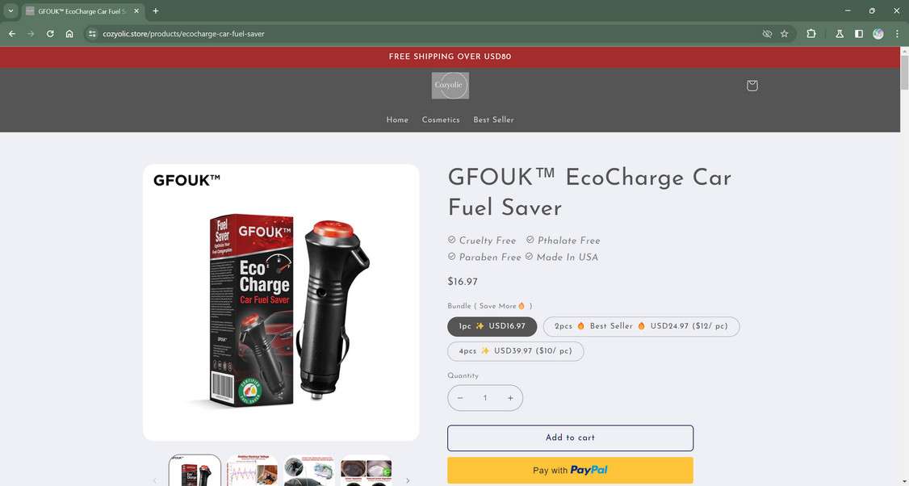Open Chrome three-dot menu

pyautogui.click(x=897, y=34)
